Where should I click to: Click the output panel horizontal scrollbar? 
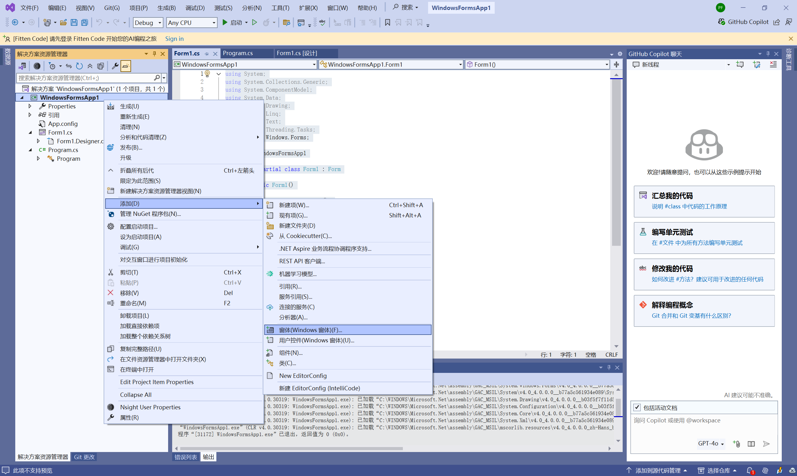(291, 448)
